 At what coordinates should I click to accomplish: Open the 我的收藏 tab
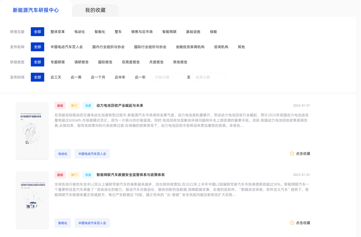pyautogui.click(x=95, y=10)
